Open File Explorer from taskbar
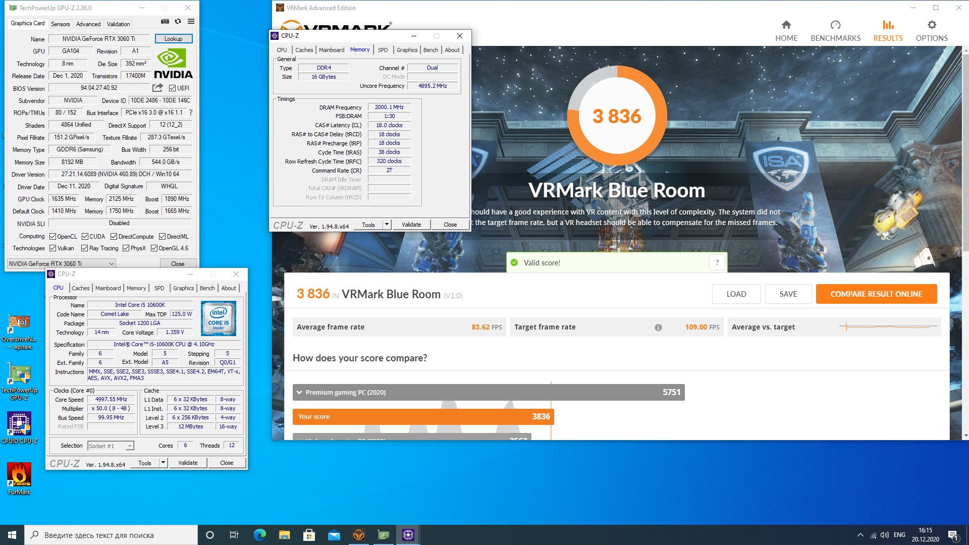969x545 pixels. coord(284,535)
